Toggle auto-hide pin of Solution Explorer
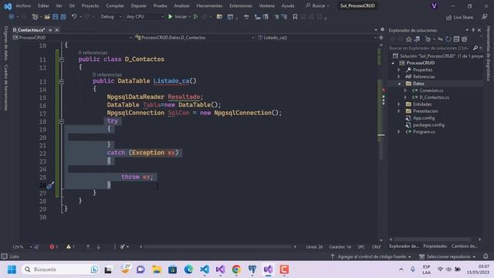Screen dimensions: 494x278 [x=473, y=30]
